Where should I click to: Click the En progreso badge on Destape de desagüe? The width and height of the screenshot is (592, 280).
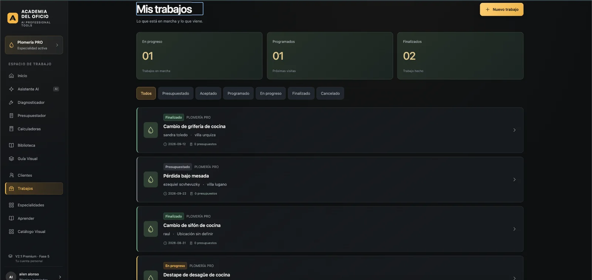175,266
